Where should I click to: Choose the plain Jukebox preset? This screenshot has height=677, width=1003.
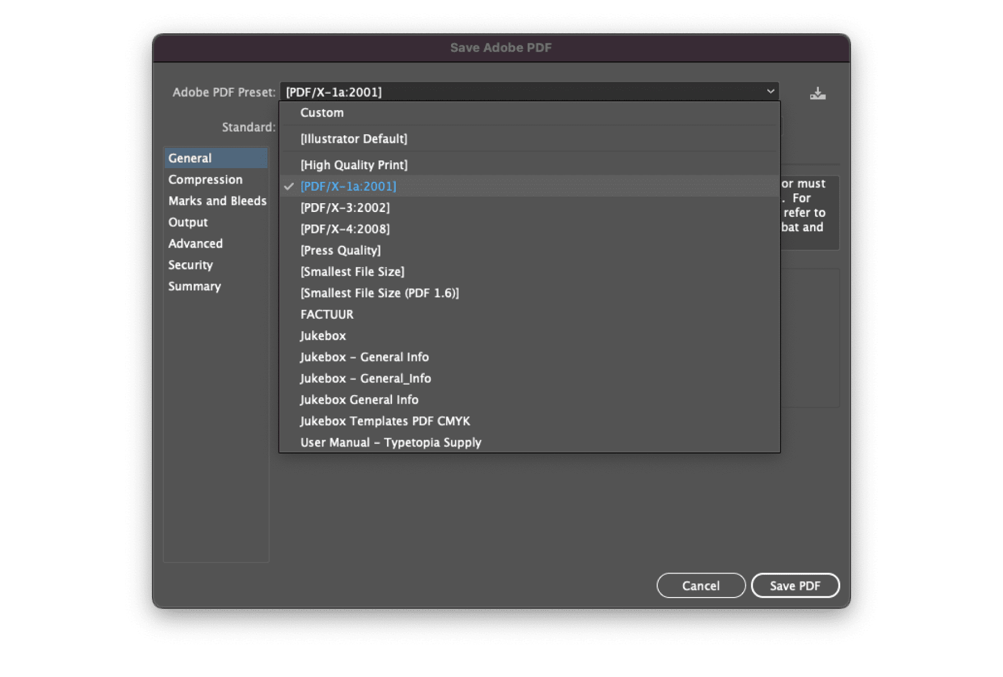[529, 336]
